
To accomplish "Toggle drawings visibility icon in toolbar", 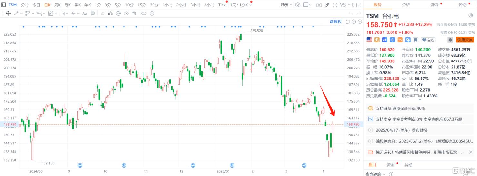I will click(126, 14).
